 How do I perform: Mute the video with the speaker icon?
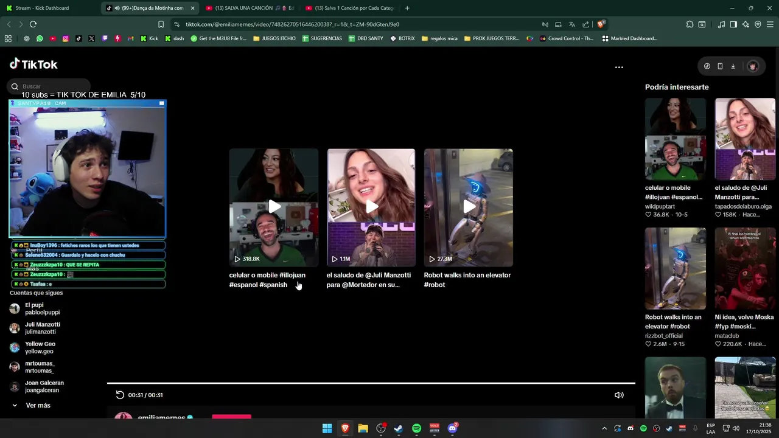coord(619,395)
